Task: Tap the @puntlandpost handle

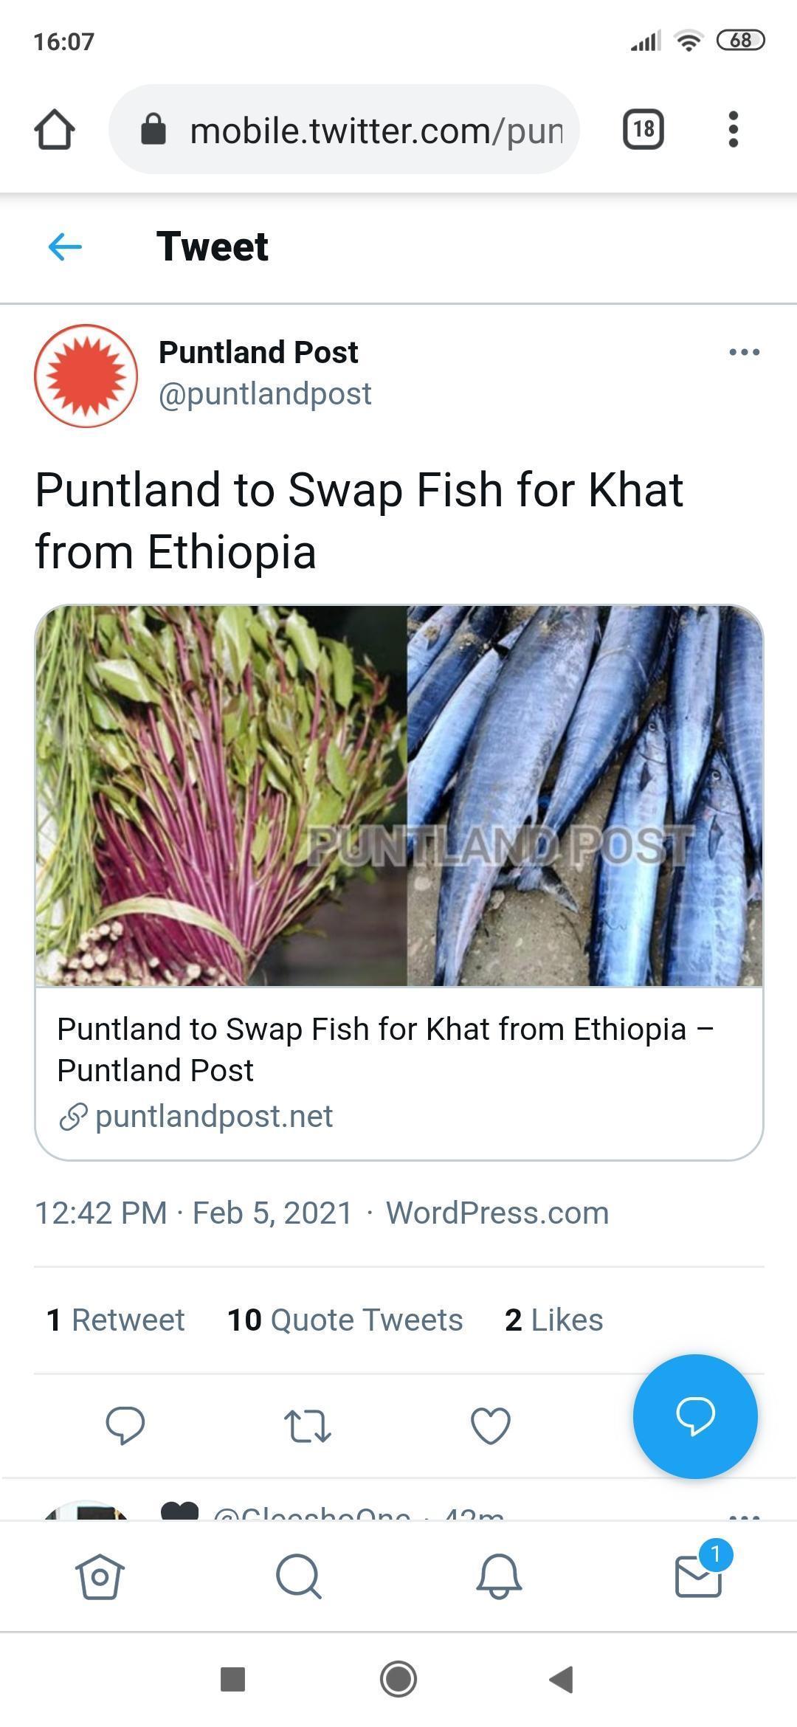Action: tap(265, 393)
